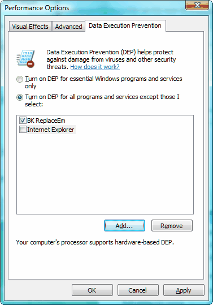Check the Internet Explorer checkbox
The image size is (213, 305).
pyautogui.click(x=23, y=130)
